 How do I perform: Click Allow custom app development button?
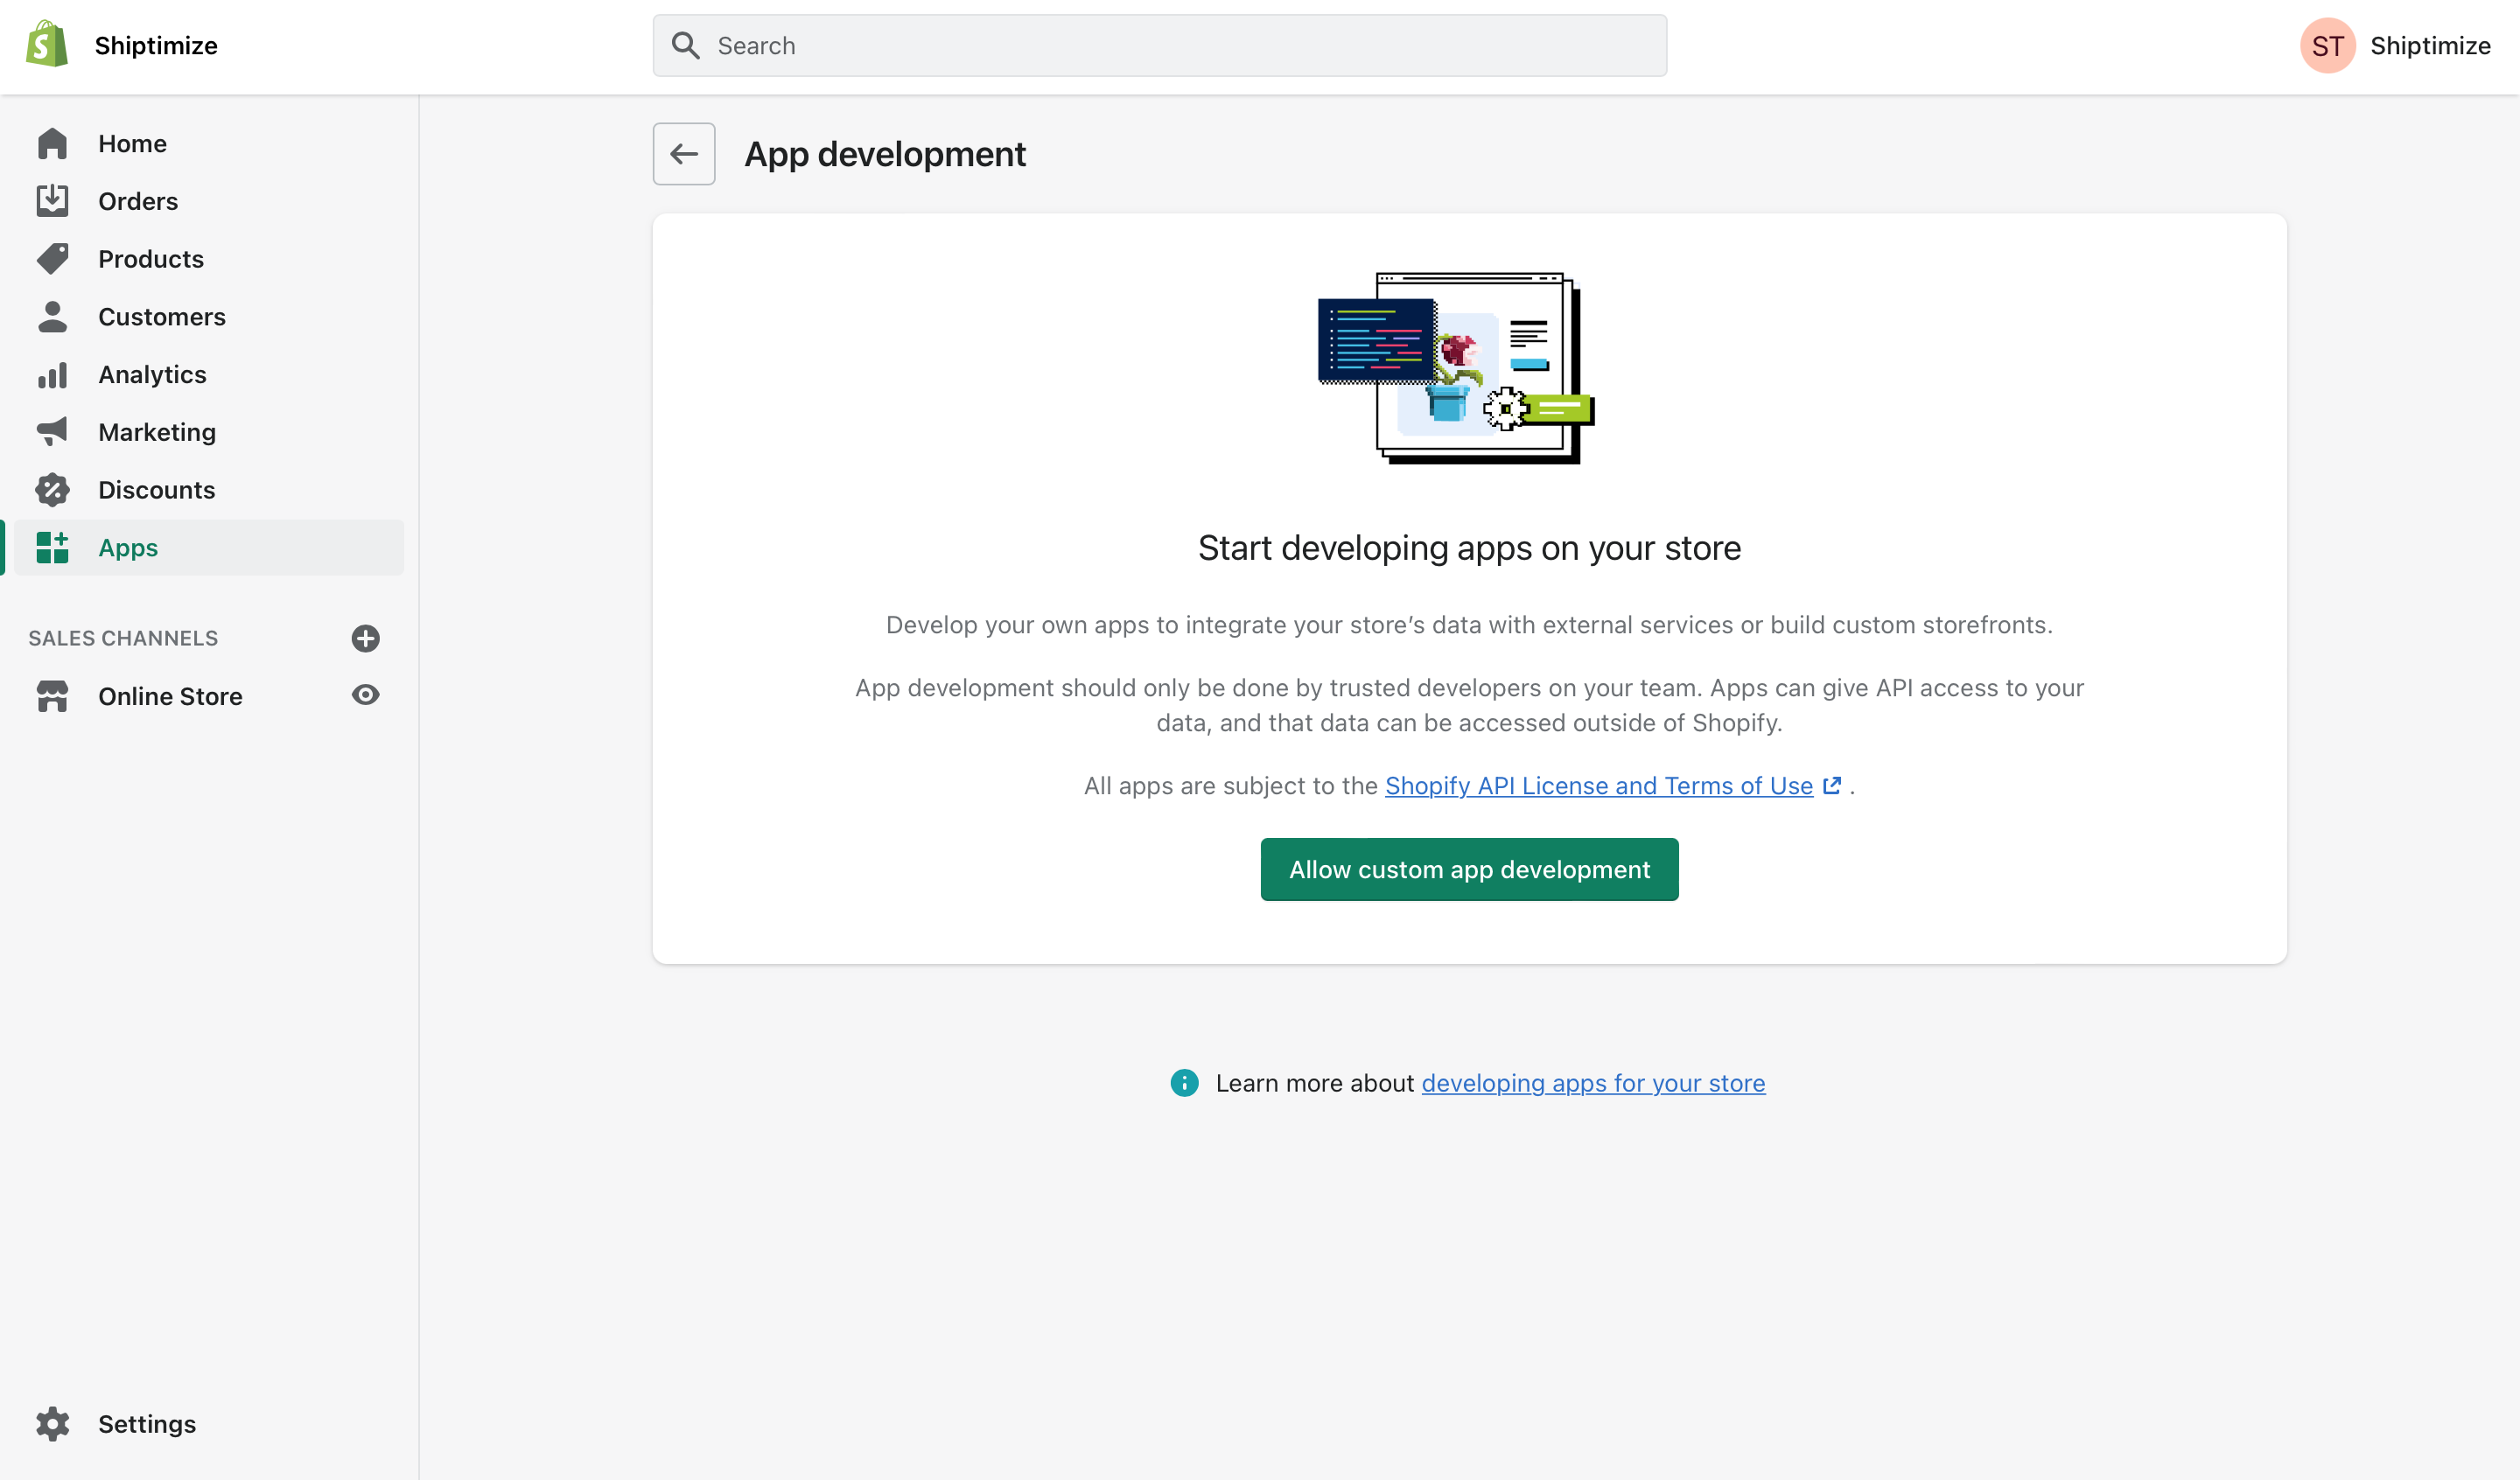pyautogui.click(x=1469, y=870)
